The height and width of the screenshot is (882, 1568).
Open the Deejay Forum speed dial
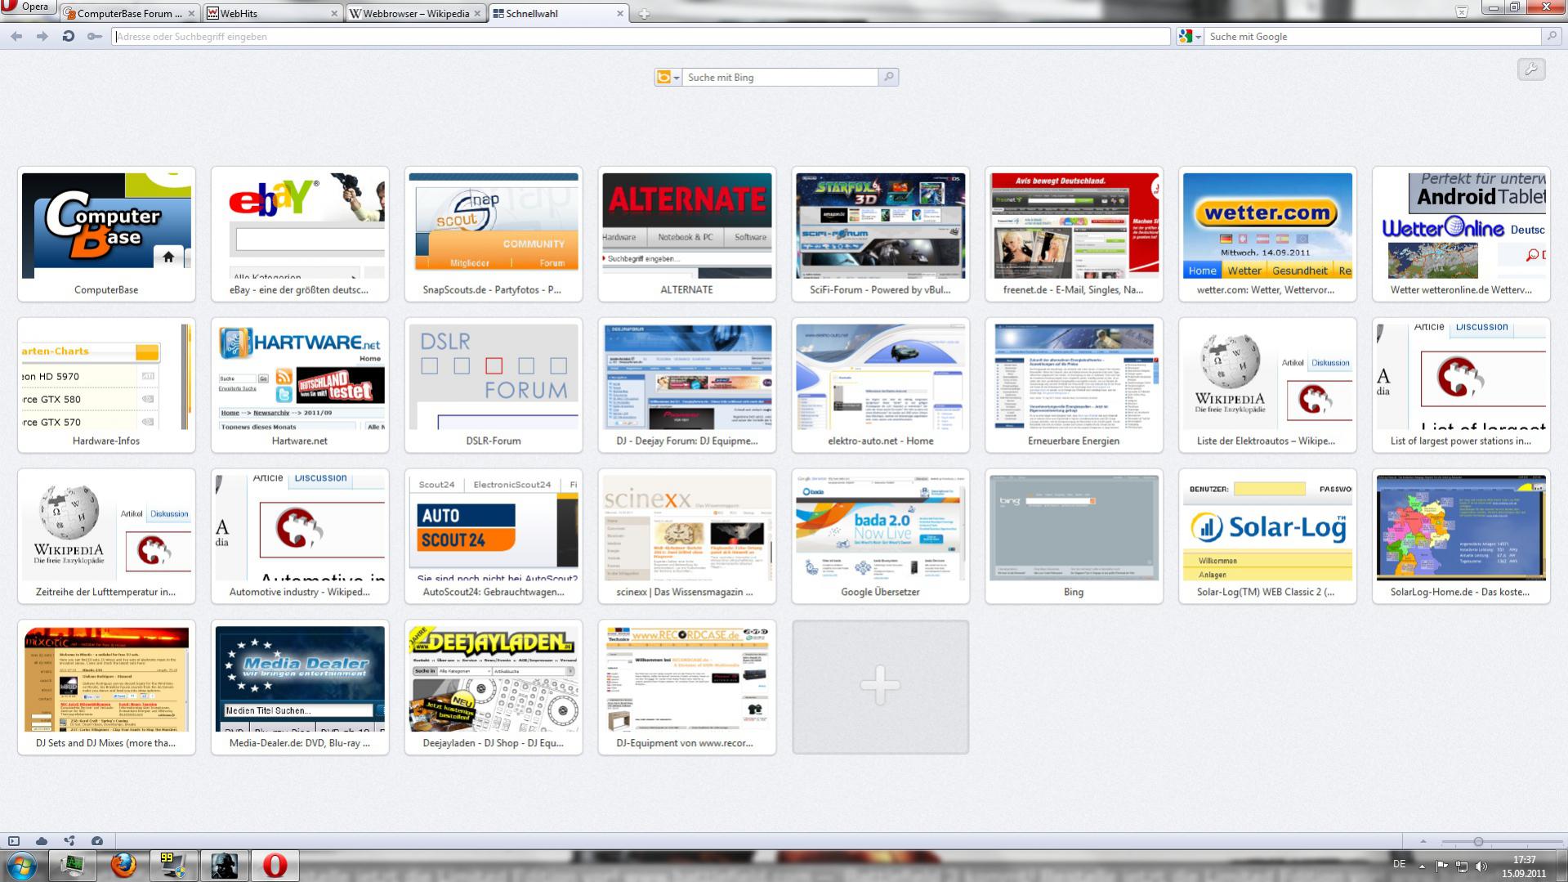click(687, 386)
